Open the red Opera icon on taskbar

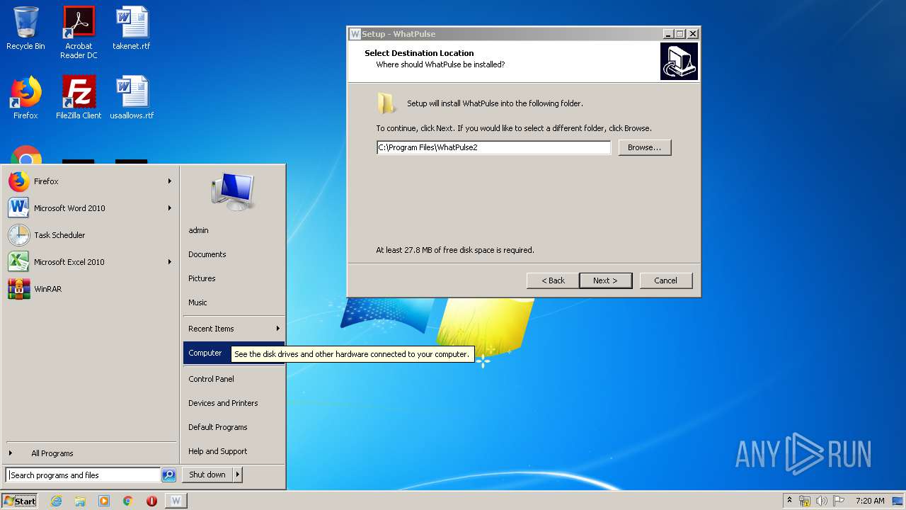(151, 501)
